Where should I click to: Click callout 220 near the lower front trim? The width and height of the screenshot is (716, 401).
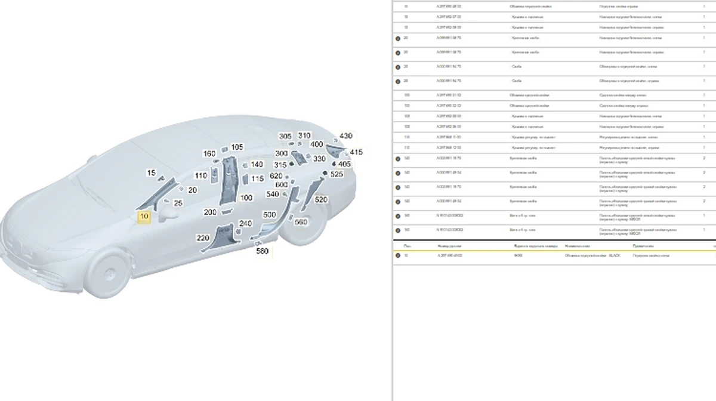tap(202, 238)
